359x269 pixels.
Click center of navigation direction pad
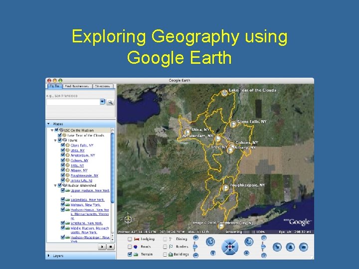[230, 247]
